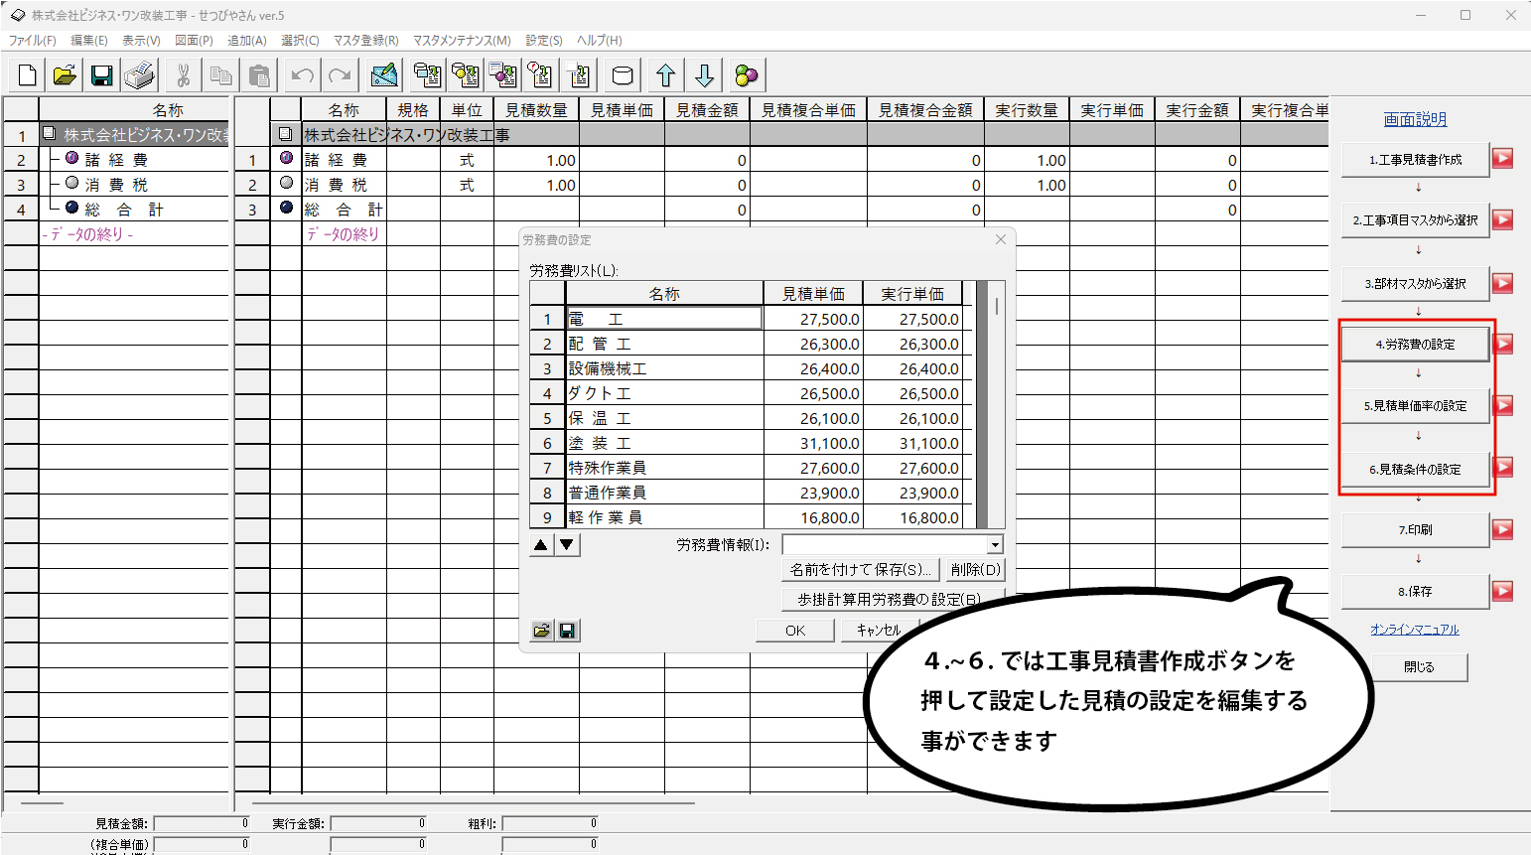Click the 2.工事項目マスタから選択 button
Image resolution: width=1531 pixels, height=855 pixels.
point(1415,219)
